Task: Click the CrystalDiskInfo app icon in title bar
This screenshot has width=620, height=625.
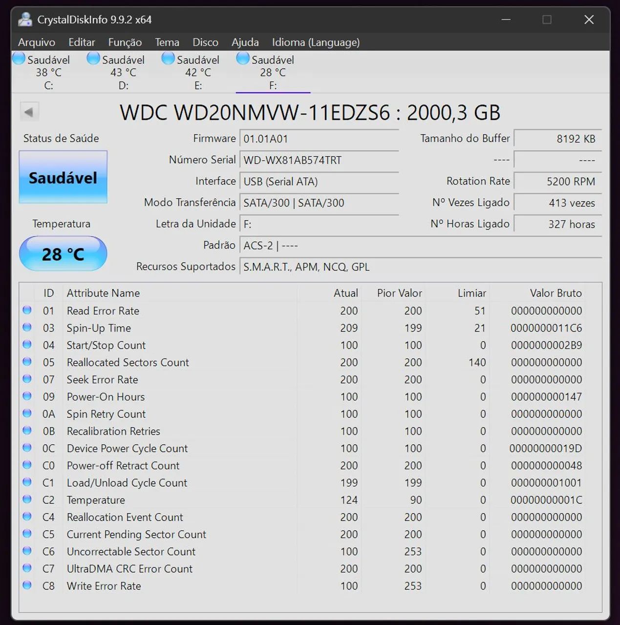Action: (24, 20)
